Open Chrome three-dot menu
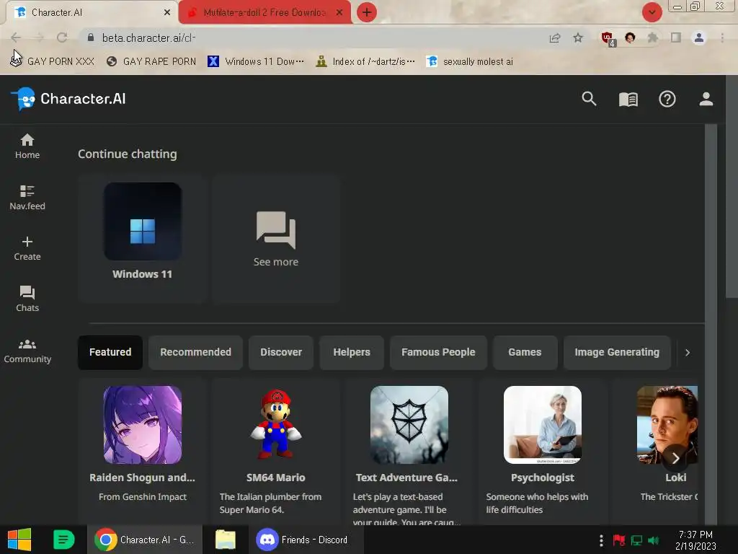This screenshot has width=738, height=554. click(x=722, y=38)
